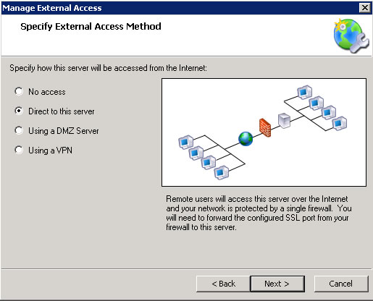Click the first remote computer icon at far left
Image resolution: width=373 pixels, height=301 pixels.
point(185,143)
